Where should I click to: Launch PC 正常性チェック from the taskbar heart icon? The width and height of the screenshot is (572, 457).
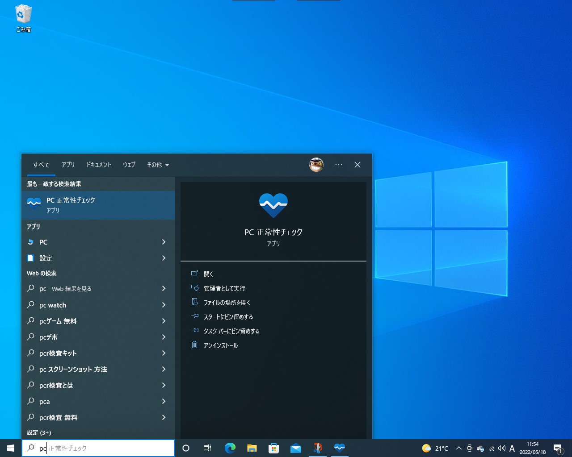pyautogui.click(x=340, y=448)
